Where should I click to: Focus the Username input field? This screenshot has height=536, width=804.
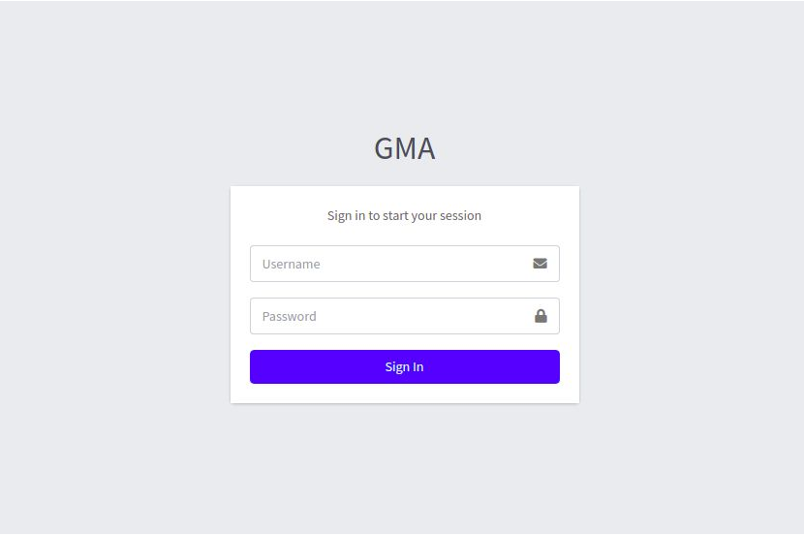click(387, 264)
